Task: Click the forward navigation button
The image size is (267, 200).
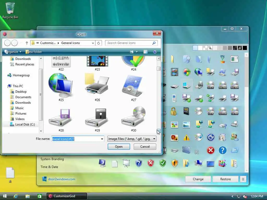Action: pyautogui.click(x=15, y=43)
